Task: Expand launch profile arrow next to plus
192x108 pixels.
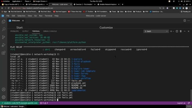Action: click(x=173, y=31)
